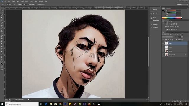189x106 pixels.
Task: Select the Pen tool
Action: click(x=2, y=47)
